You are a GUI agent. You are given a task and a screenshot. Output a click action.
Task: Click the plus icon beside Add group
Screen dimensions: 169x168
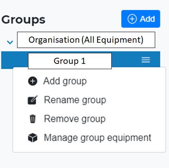32,81
